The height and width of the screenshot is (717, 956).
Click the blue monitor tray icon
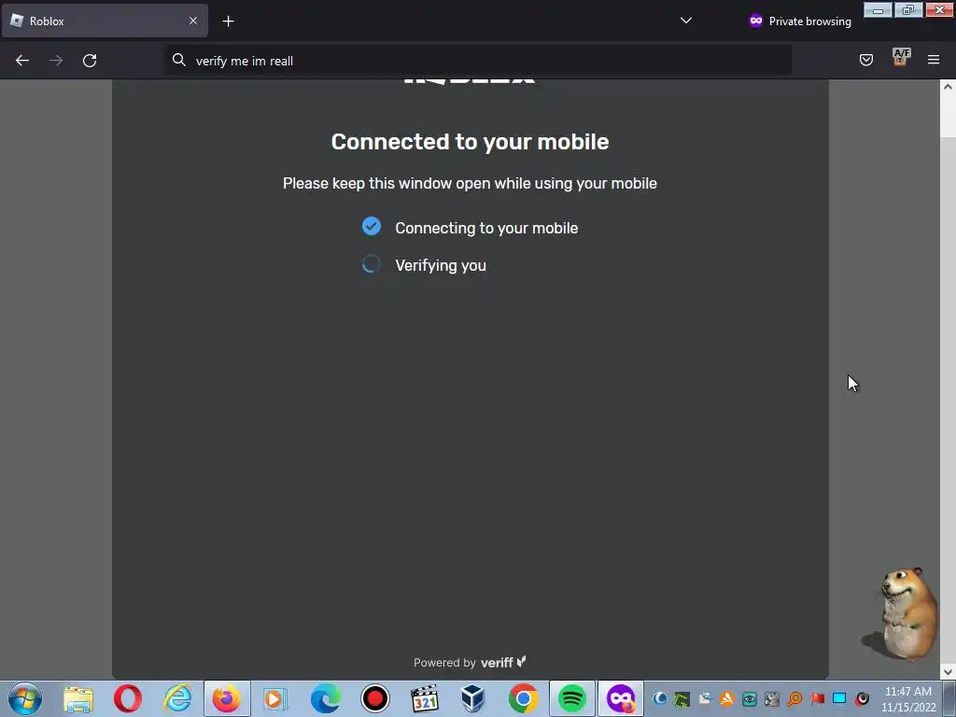point(839,698)
